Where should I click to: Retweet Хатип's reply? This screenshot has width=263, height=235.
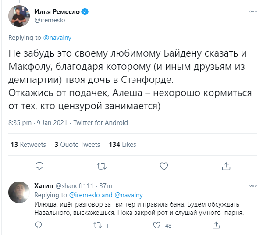pyautogui.click(x=99, y=225)
